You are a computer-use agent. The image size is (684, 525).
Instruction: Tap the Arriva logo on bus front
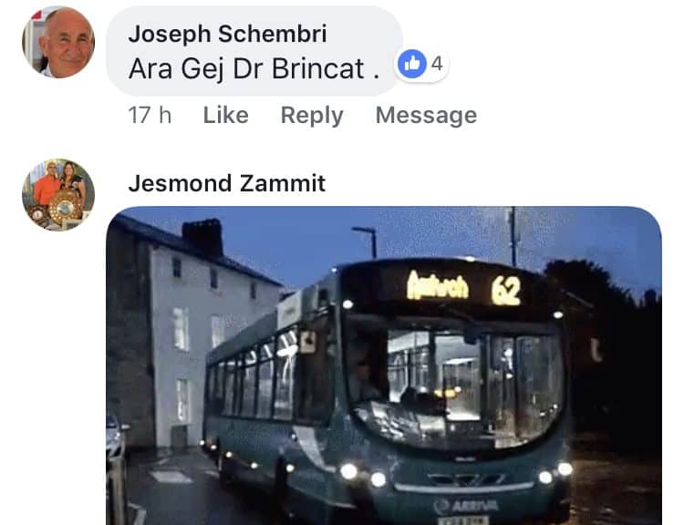466,505
